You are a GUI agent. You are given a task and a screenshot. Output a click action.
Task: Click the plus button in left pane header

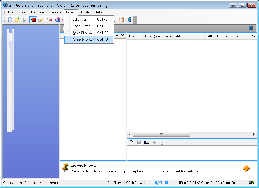coord(117,36)
